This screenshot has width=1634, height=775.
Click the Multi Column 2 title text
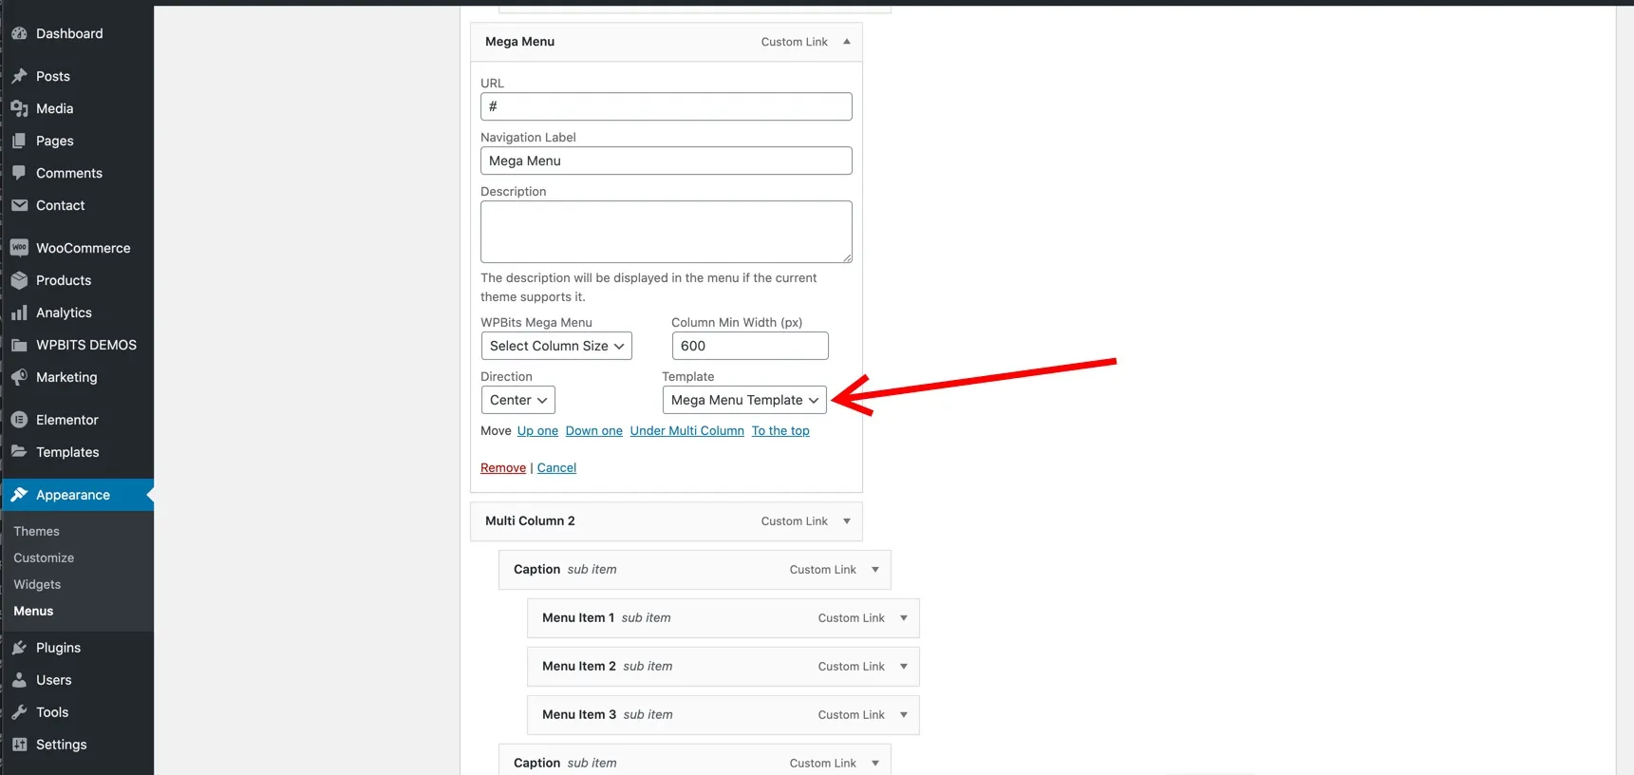(530, 521)
